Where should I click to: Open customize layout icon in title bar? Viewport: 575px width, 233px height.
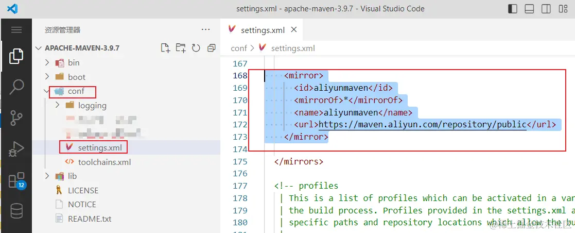click(x=563, y=9)
